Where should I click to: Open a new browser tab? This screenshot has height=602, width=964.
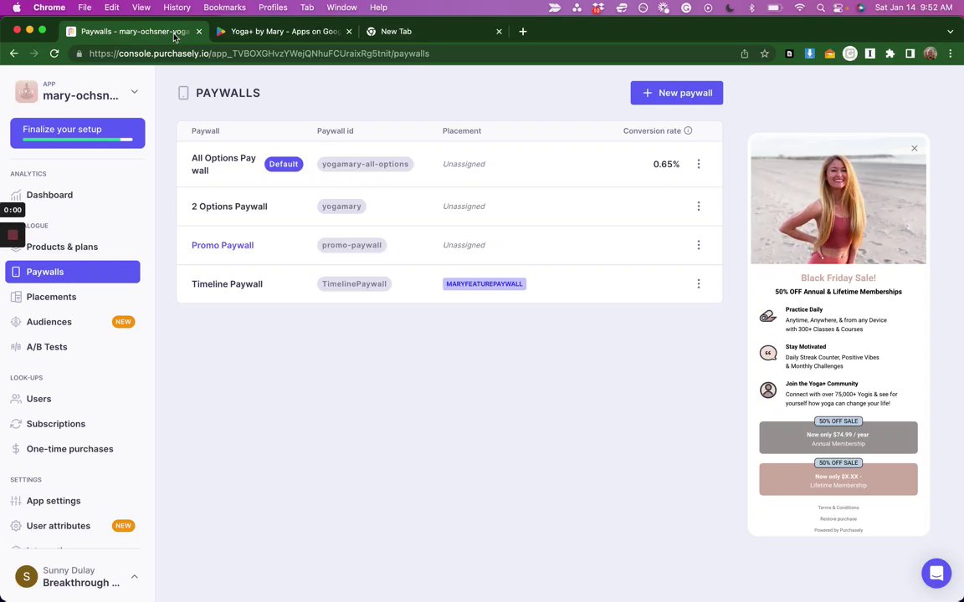coord(522,31)
